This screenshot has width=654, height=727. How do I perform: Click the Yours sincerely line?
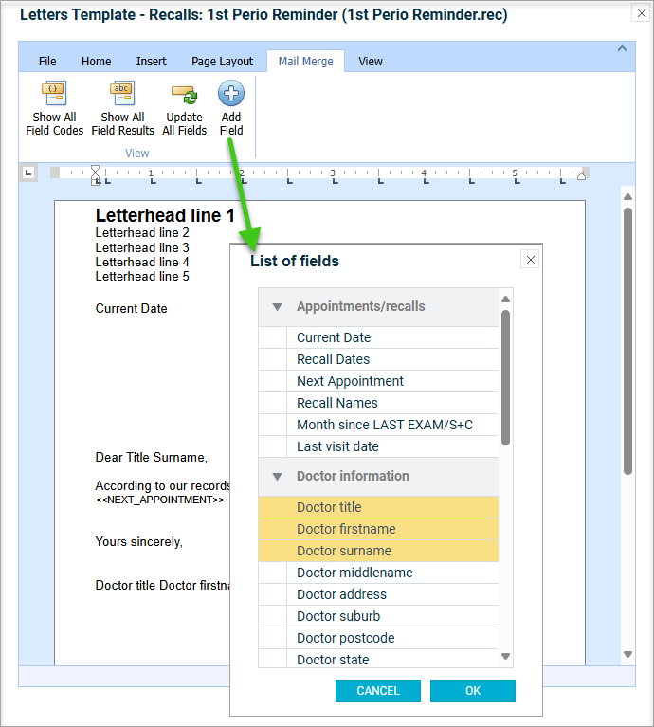tap(139, 542)
